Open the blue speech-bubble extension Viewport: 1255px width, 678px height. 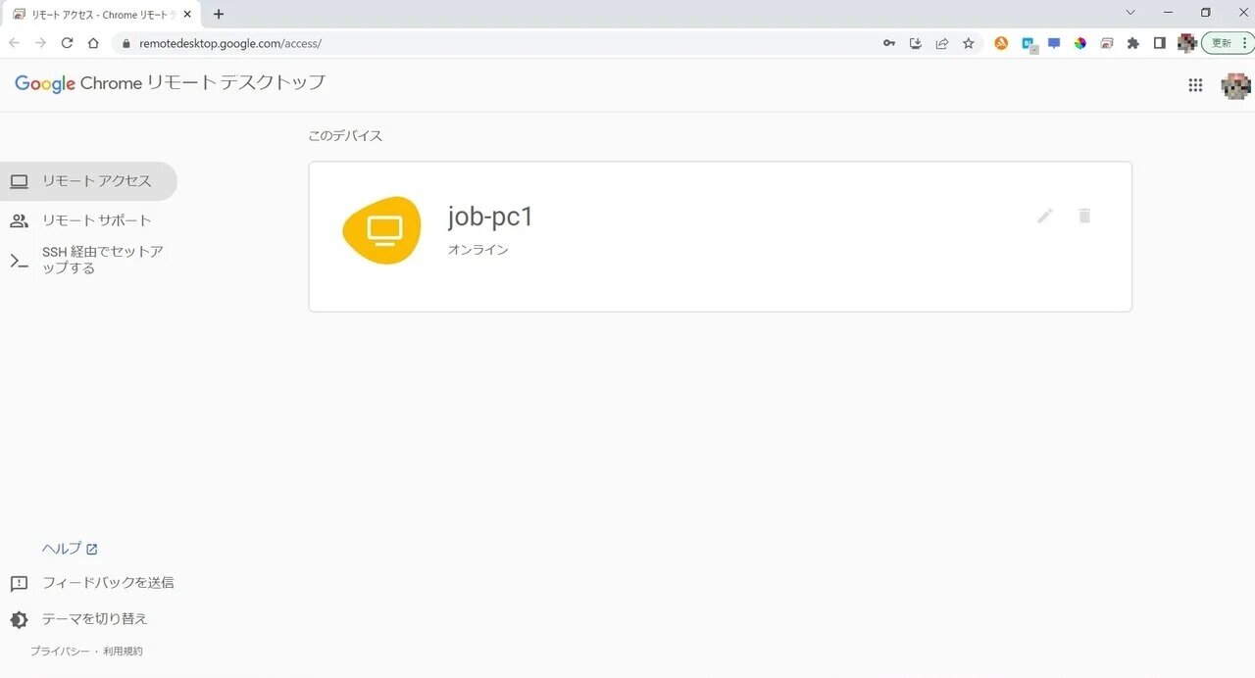tap(1054, 43)
